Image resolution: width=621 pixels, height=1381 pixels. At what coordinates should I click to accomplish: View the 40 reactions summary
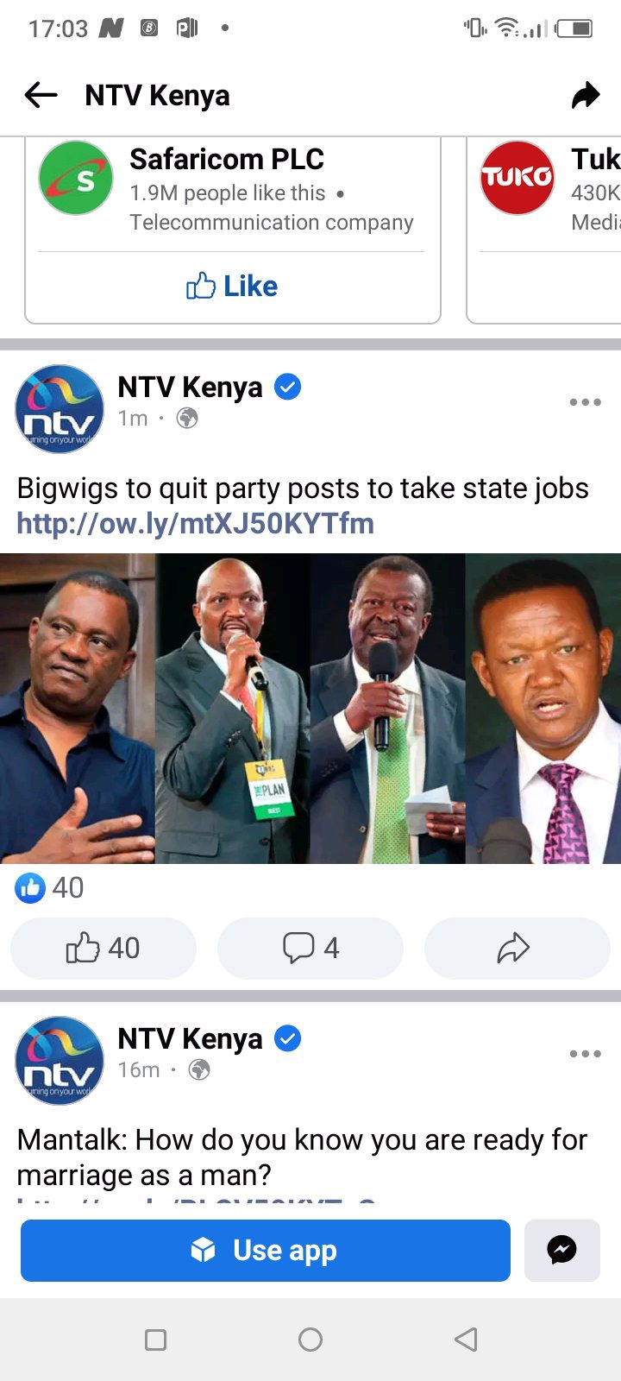(49, 887)
